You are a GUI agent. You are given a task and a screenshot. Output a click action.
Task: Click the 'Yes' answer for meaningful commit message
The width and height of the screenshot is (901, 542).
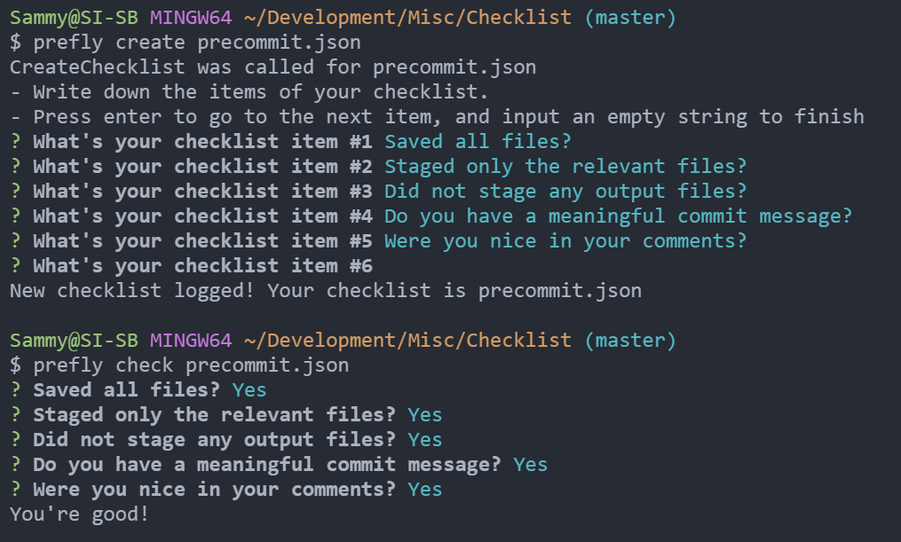coord(530,465)
